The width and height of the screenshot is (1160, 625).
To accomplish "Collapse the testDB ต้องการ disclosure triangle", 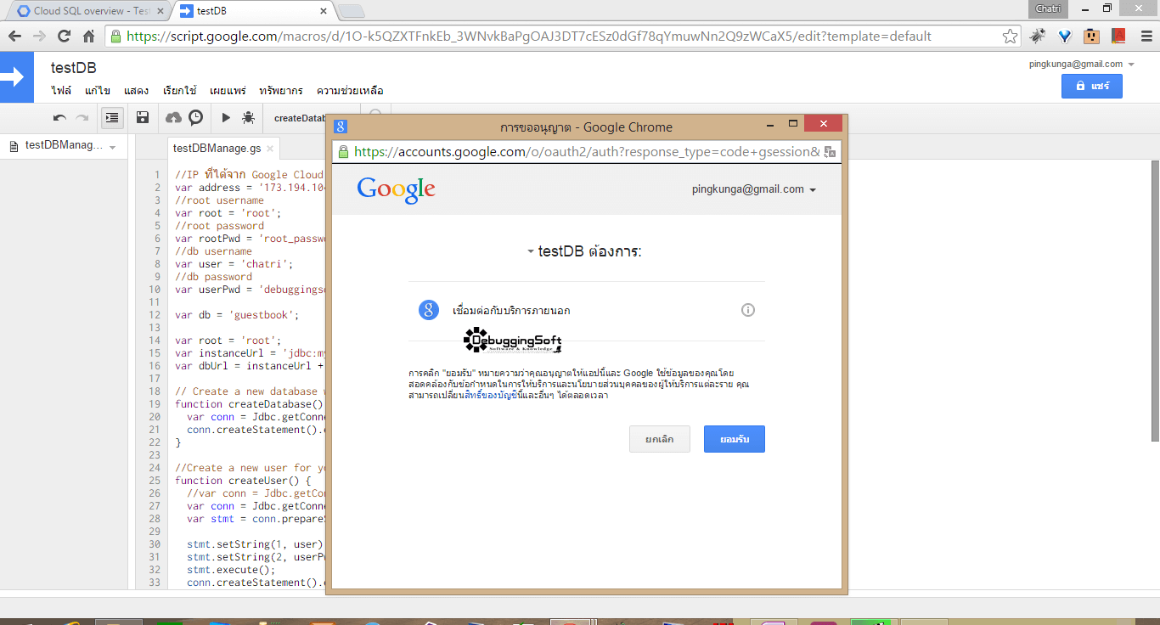I will (x=531, y=252).
